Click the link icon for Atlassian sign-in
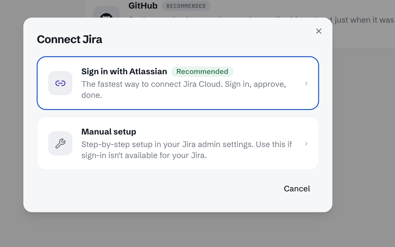 pos(60,83)
